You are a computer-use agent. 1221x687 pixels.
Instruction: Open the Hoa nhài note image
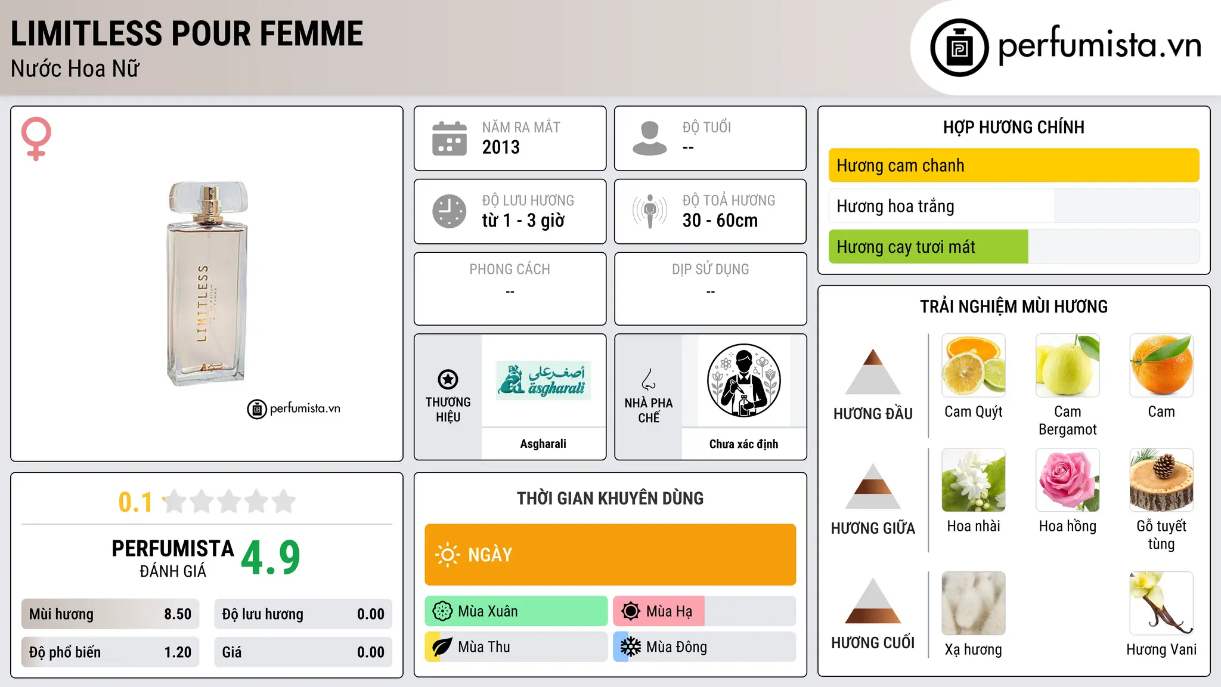coord(974,480)
